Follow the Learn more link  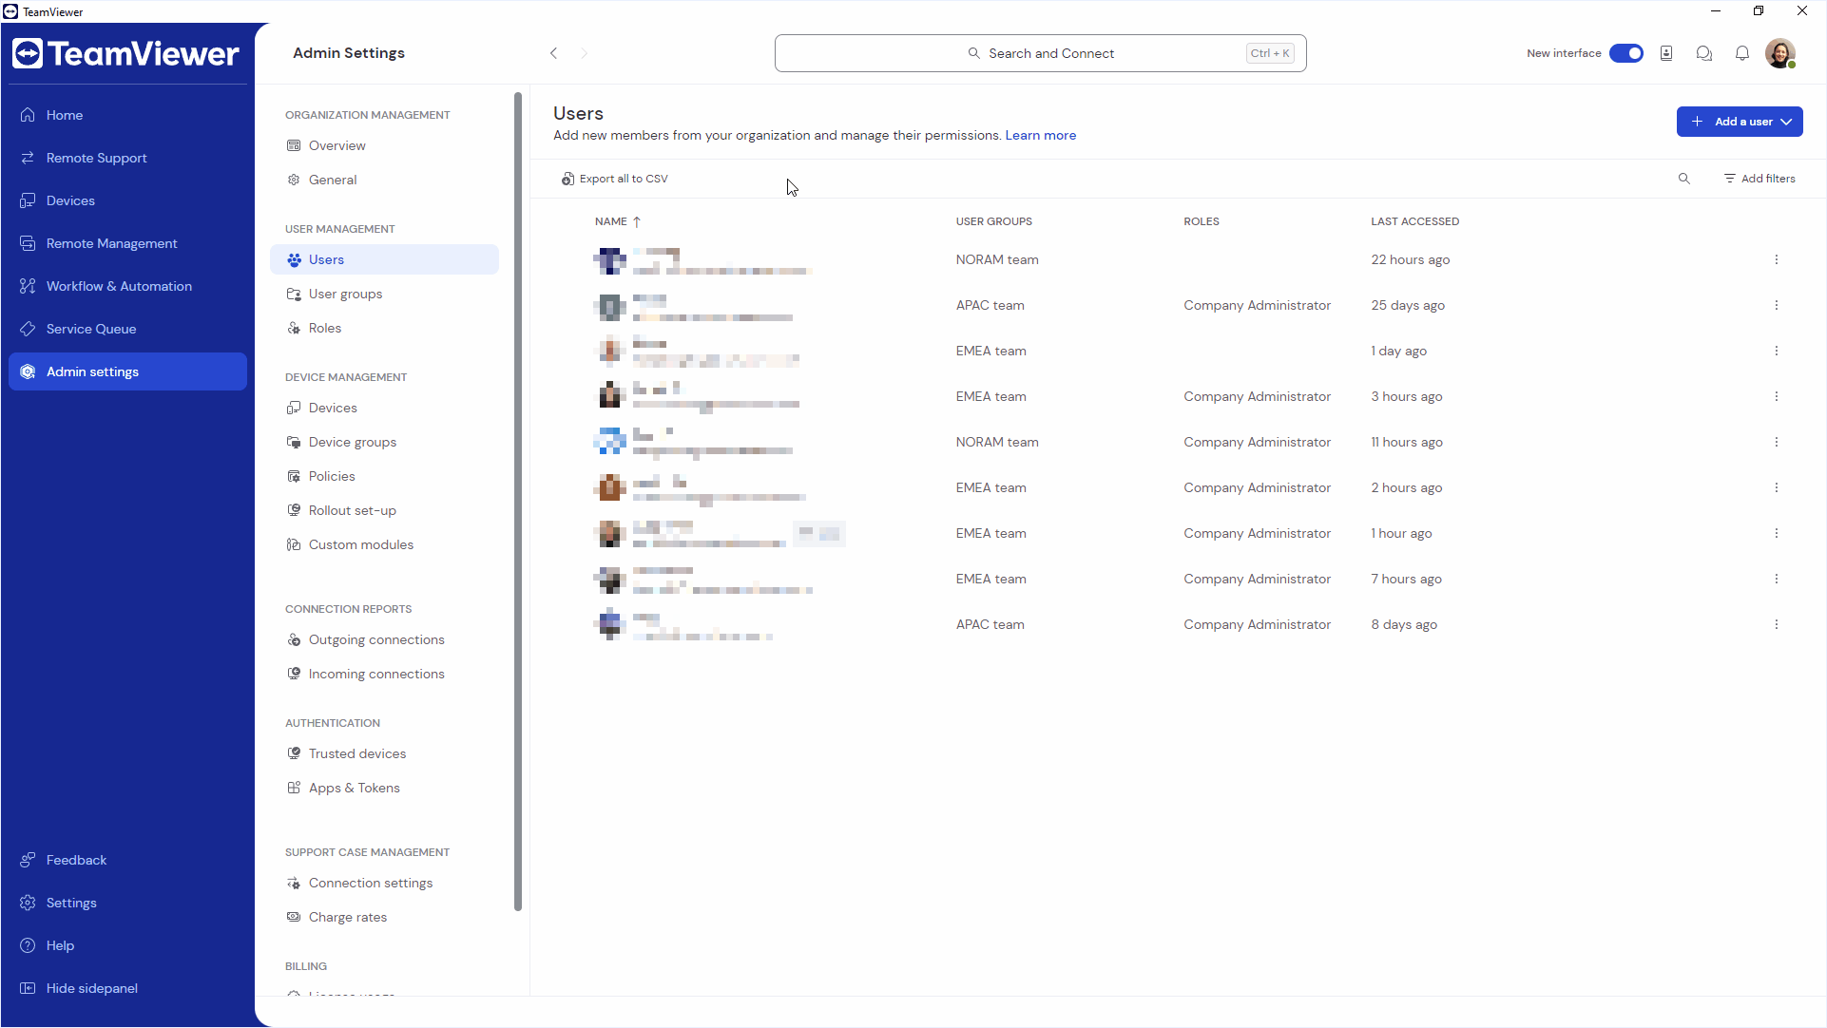click(1040, 135)
